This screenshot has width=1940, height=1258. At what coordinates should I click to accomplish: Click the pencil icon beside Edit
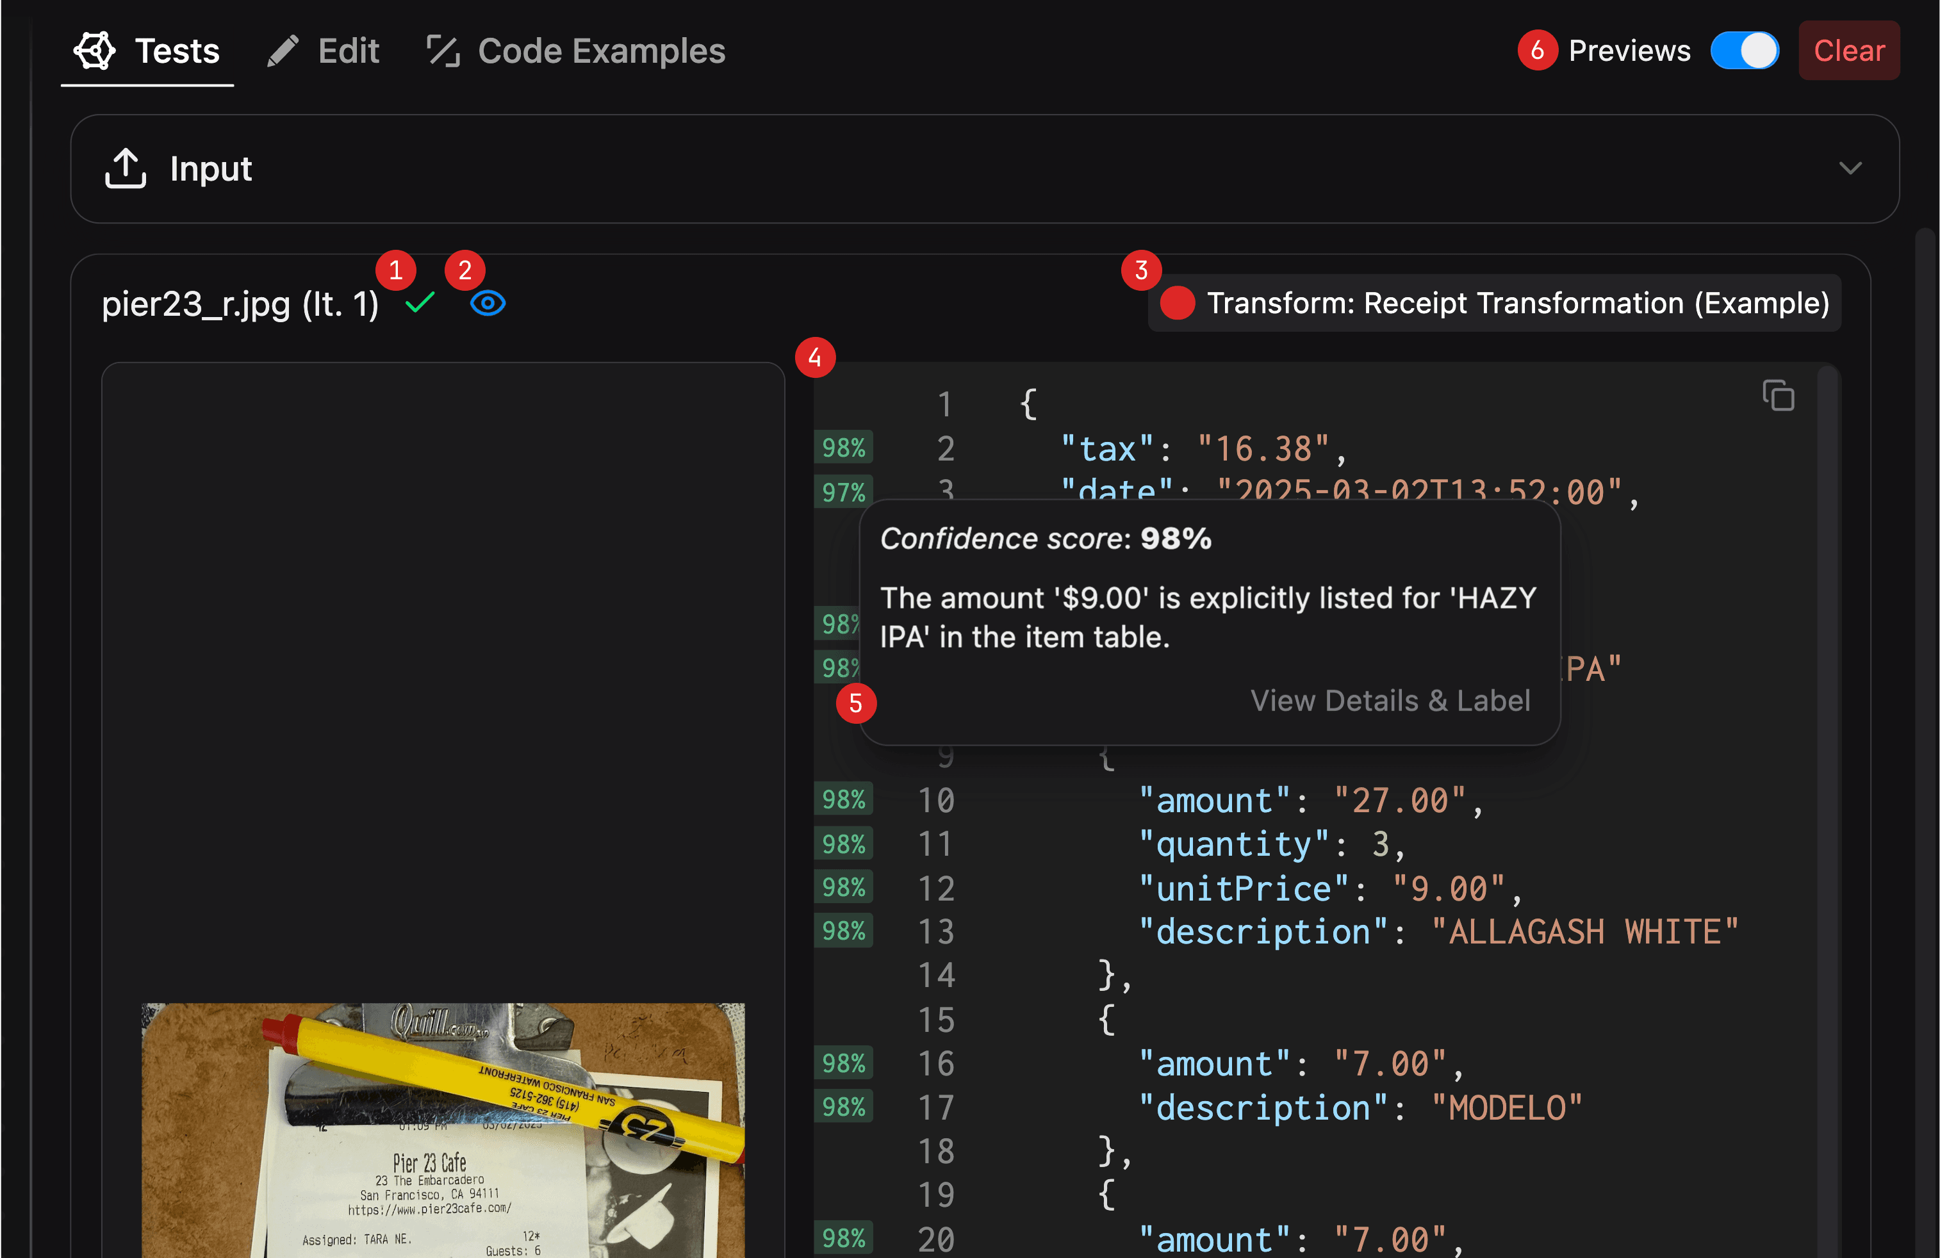(283, 51)
